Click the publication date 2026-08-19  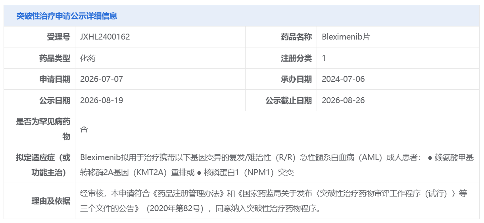(102, 100)
